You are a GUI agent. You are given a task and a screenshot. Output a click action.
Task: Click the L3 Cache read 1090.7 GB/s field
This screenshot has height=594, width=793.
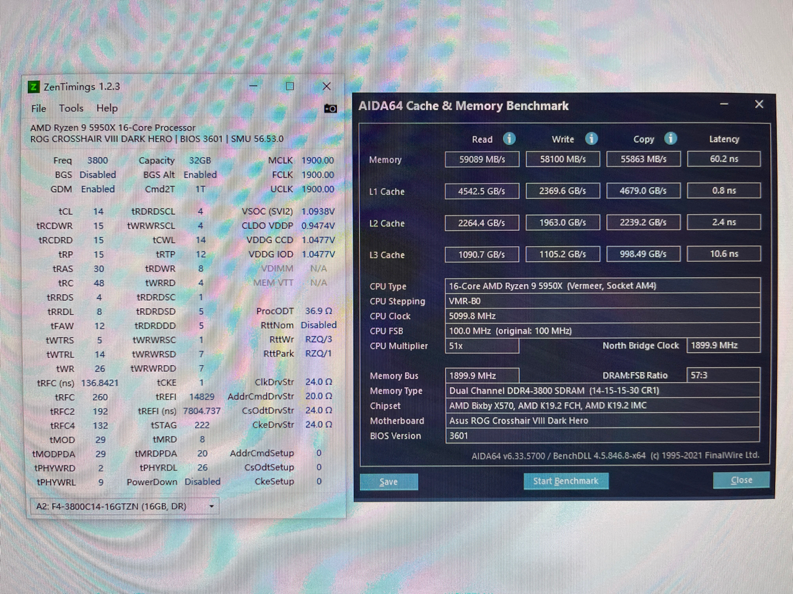click(x=482, y=254)
